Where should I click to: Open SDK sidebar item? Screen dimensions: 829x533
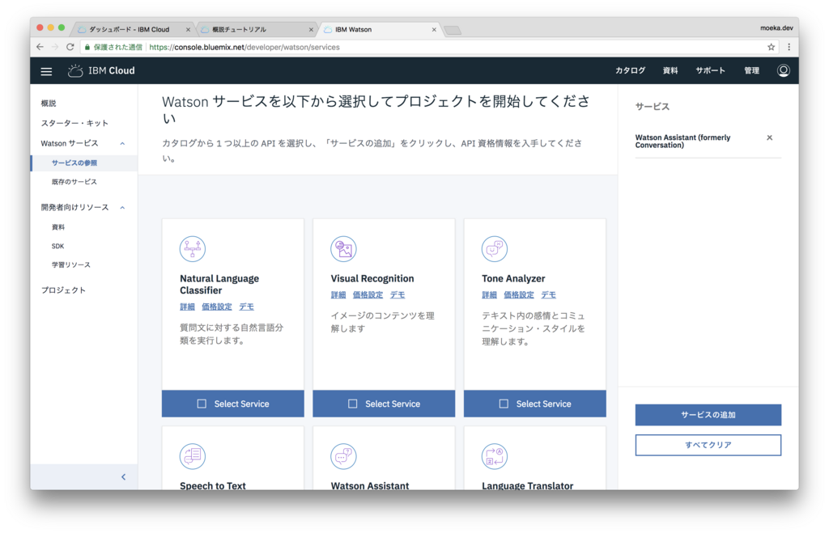[57, 246]
